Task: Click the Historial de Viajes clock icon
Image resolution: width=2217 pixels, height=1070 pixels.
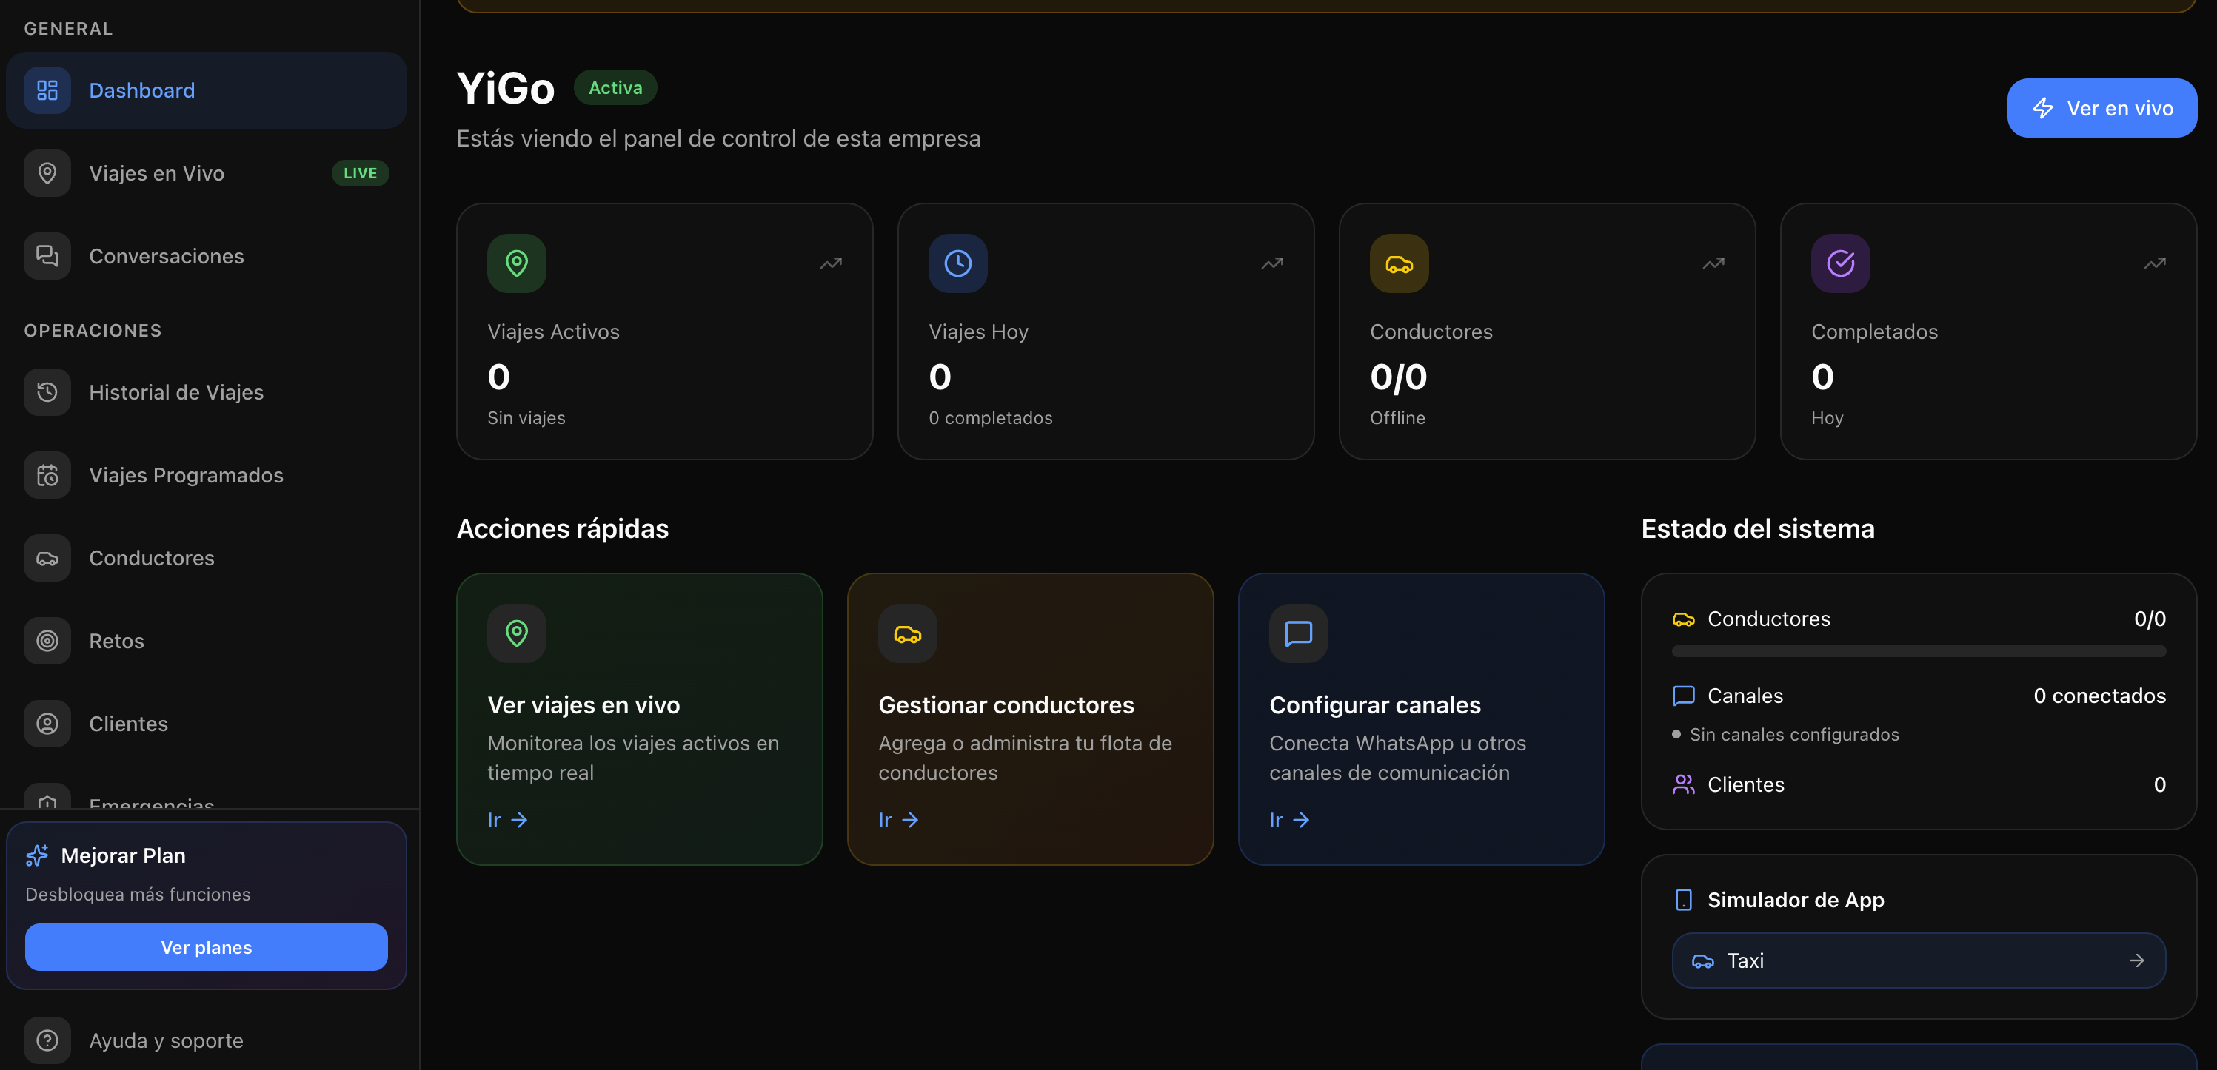Action: coord(47,392)
